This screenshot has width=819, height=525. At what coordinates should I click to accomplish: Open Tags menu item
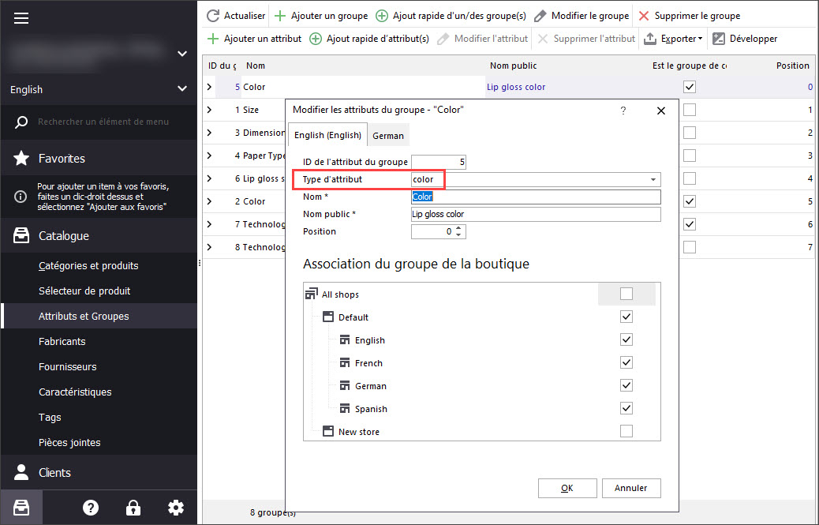(x=50, y=418)
